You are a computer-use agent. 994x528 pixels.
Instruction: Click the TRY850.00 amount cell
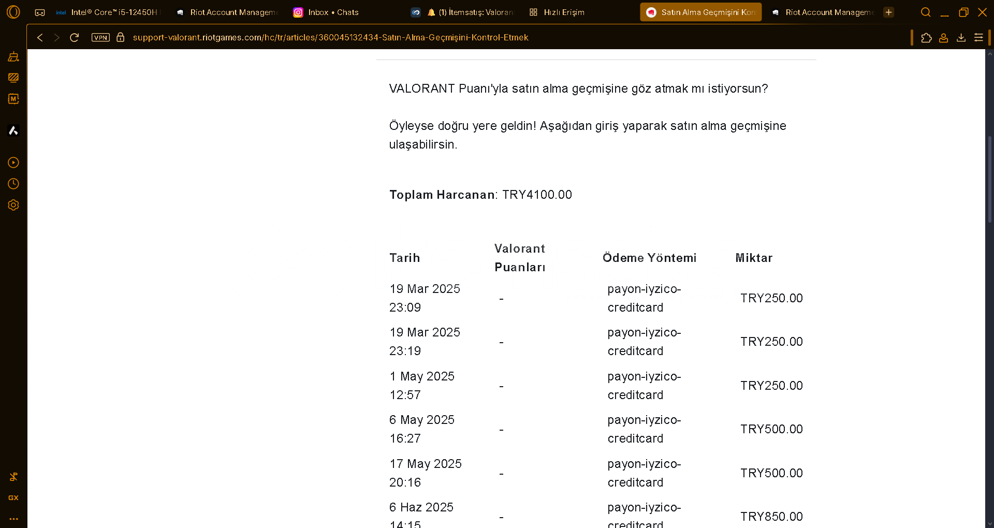pos(771,517)
